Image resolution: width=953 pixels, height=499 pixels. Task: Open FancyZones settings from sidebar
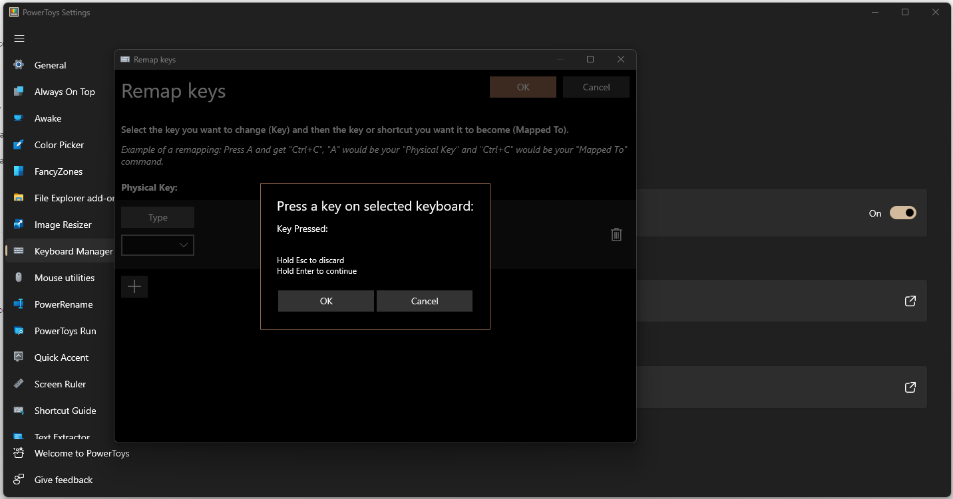[x=18, y=171]
